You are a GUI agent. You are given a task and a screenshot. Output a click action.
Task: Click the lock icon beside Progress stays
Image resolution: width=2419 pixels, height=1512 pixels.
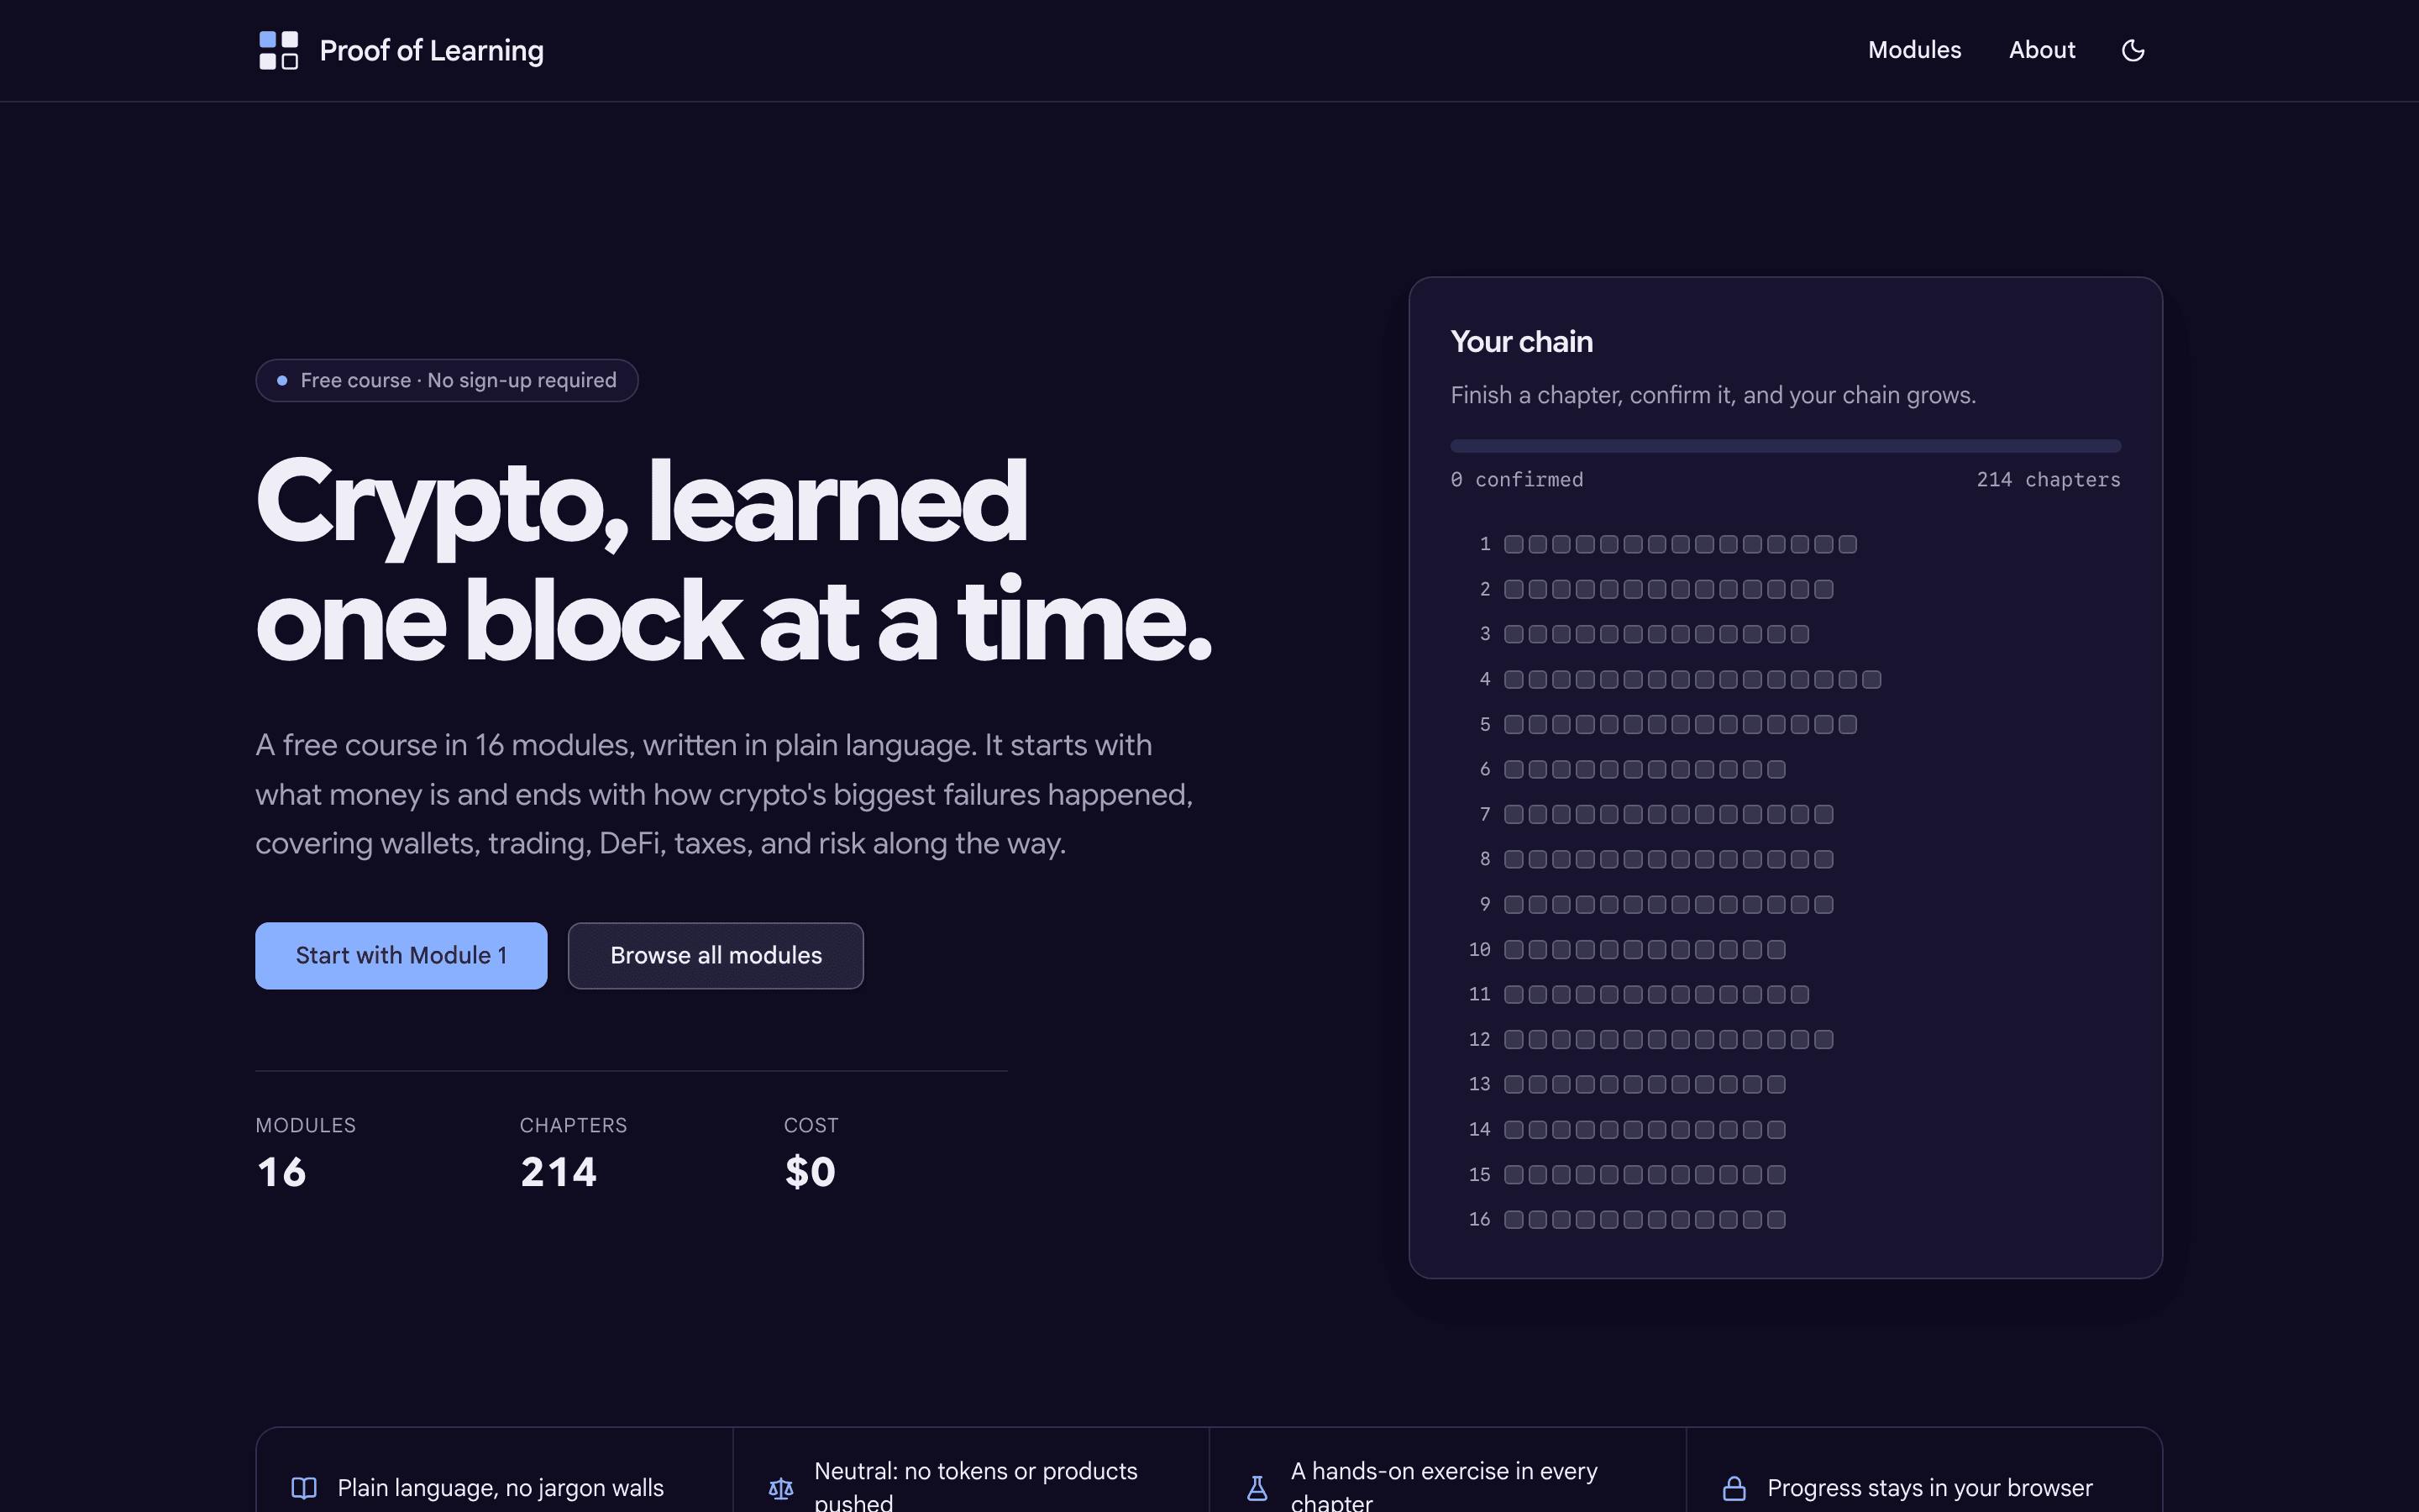tap(1734, 1488)
